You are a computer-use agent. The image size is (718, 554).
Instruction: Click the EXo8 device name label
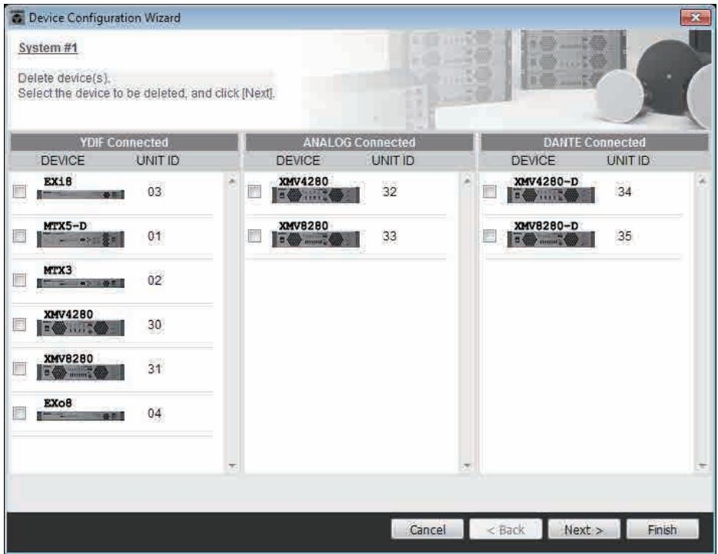pyautogui.click(x=58, y=402)
